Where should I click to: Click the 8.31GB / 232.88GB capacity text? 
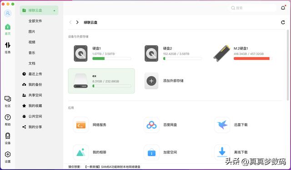[x=106, y=82]
